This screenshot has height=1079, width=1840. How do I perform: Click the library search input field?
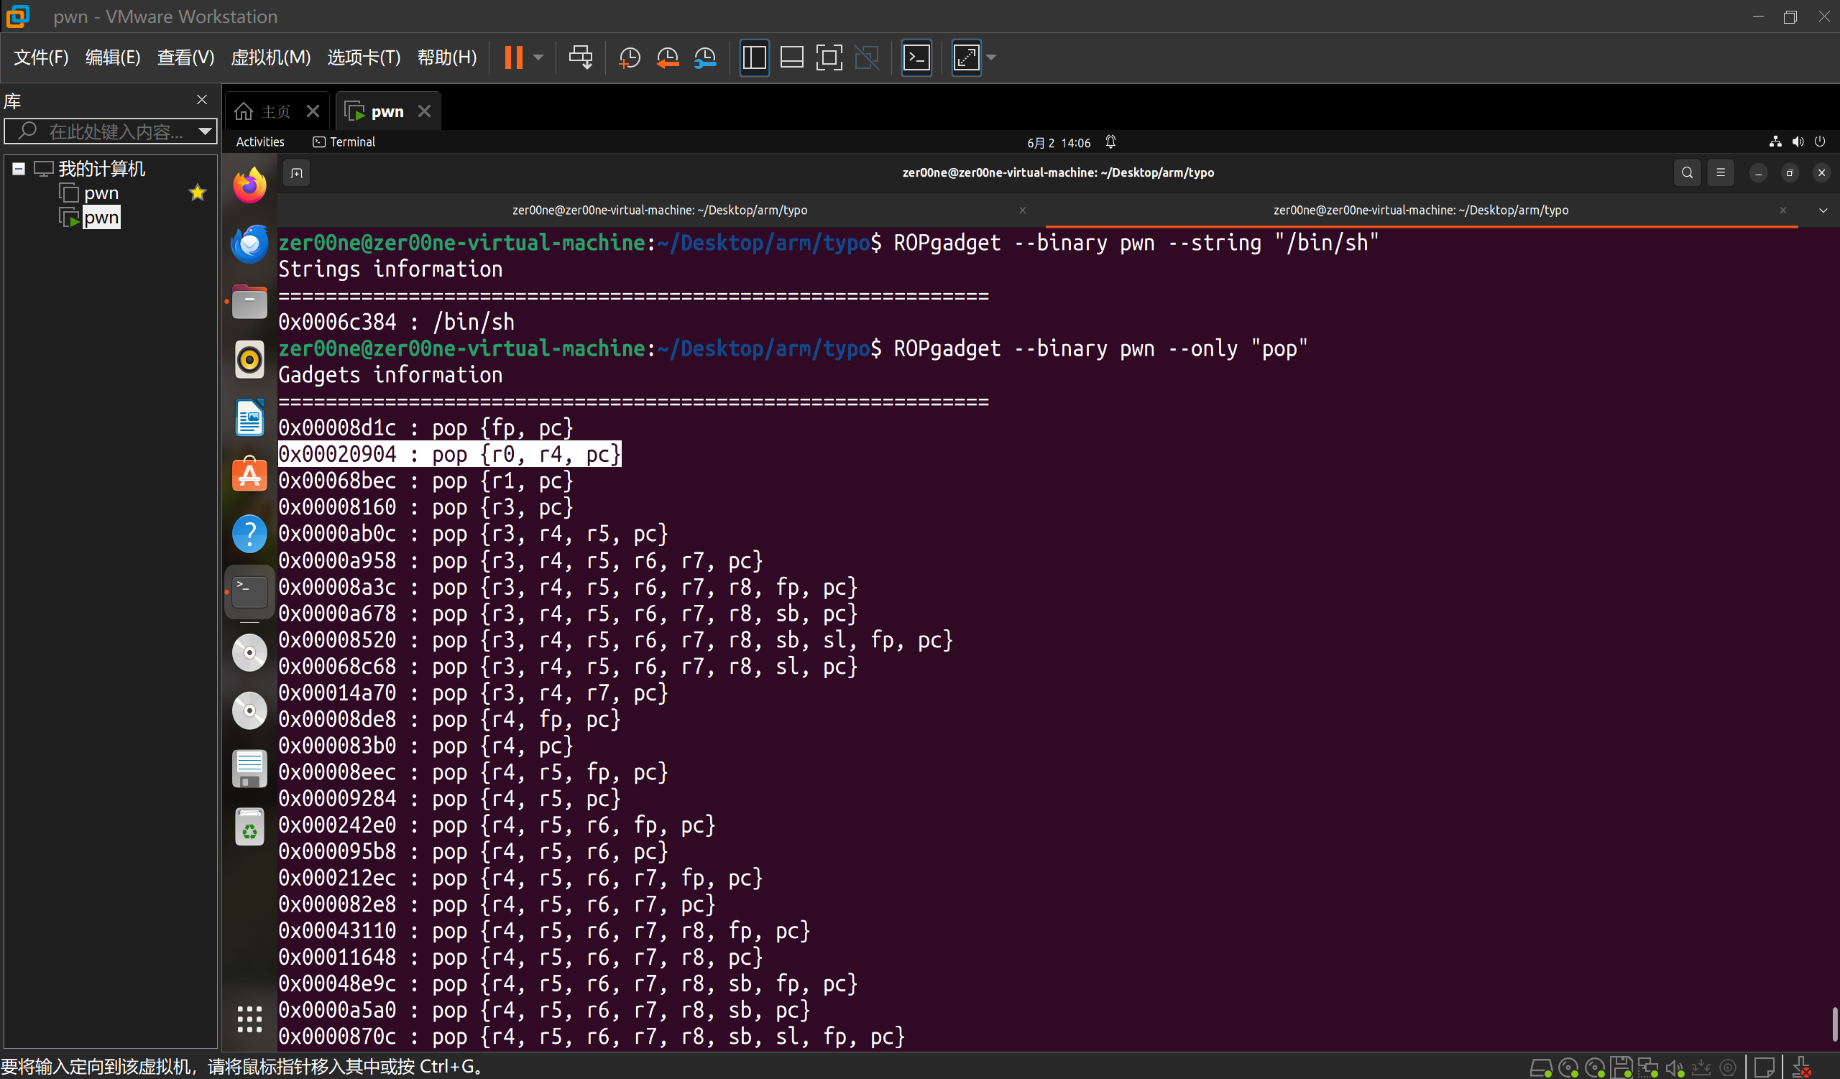110,131
